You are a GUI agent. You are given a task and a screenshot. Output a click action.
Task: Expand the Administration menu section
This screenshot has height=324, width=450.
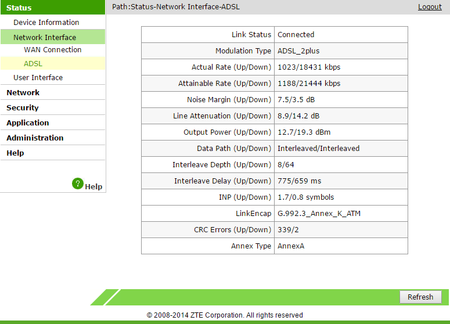click(35, 138)
